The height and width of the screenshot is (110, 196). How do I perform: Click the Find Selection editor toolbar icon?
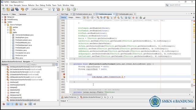click(x=98, y=18)
